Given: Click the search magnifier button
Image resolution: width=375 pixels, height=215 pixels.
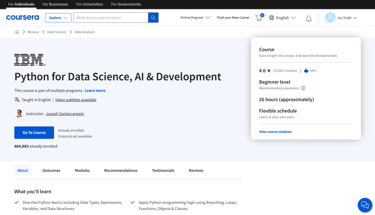Looking at the screenshot, I should click(x=153, y=18).
